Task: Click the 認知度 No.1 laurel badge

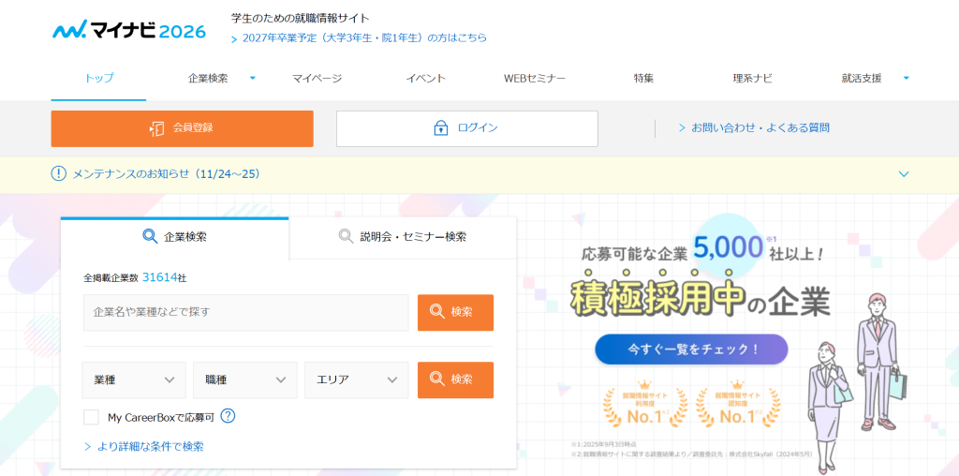Action: pos(738,403)
